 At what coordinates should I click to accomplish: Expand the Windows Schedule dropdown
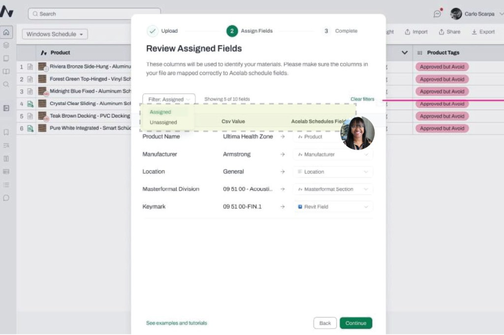coord(55,34)
